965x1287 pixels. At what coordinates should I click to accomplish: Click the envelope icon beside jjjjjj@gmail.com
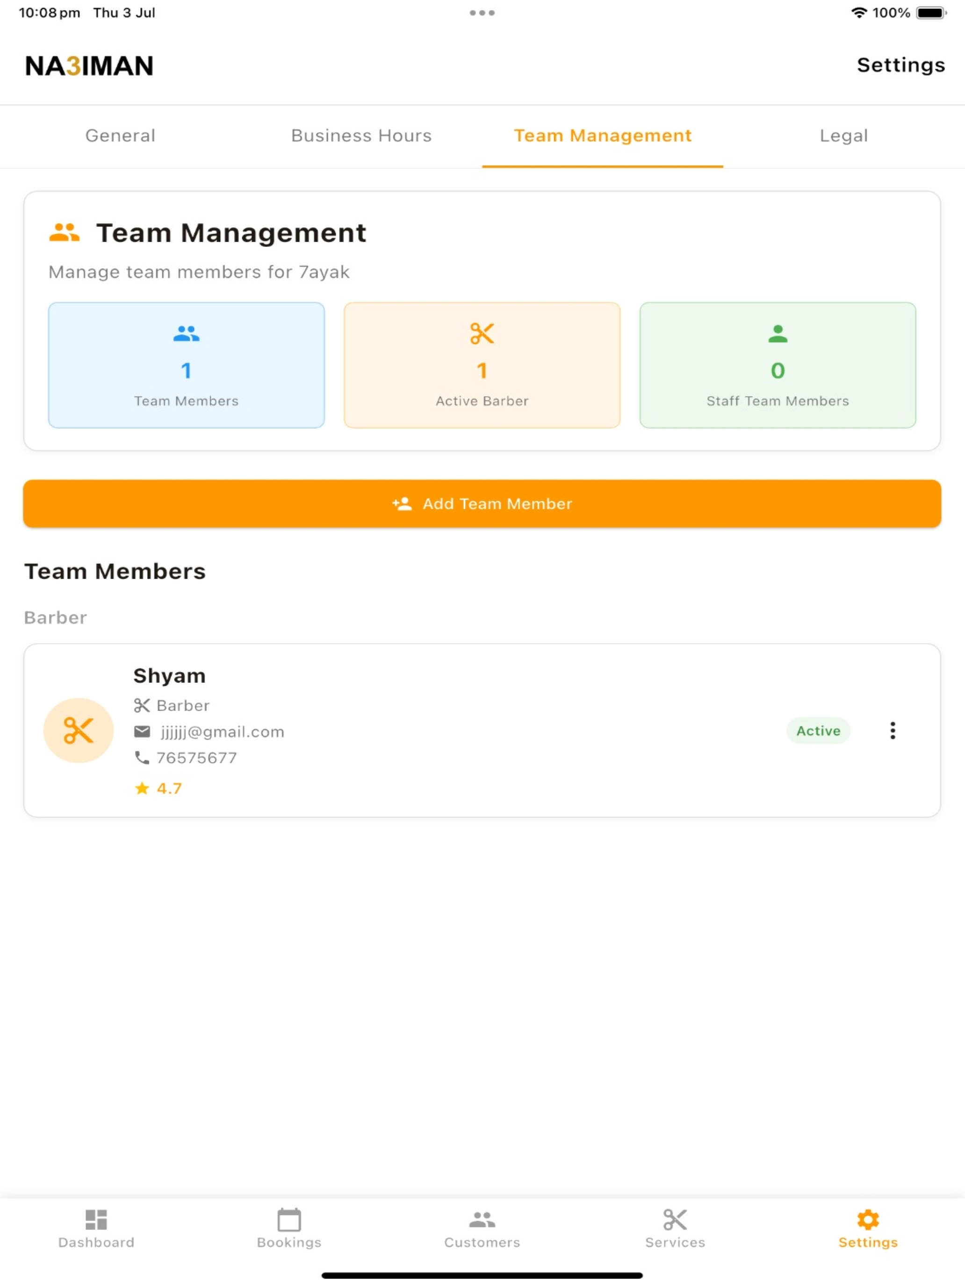coord(142,732)
